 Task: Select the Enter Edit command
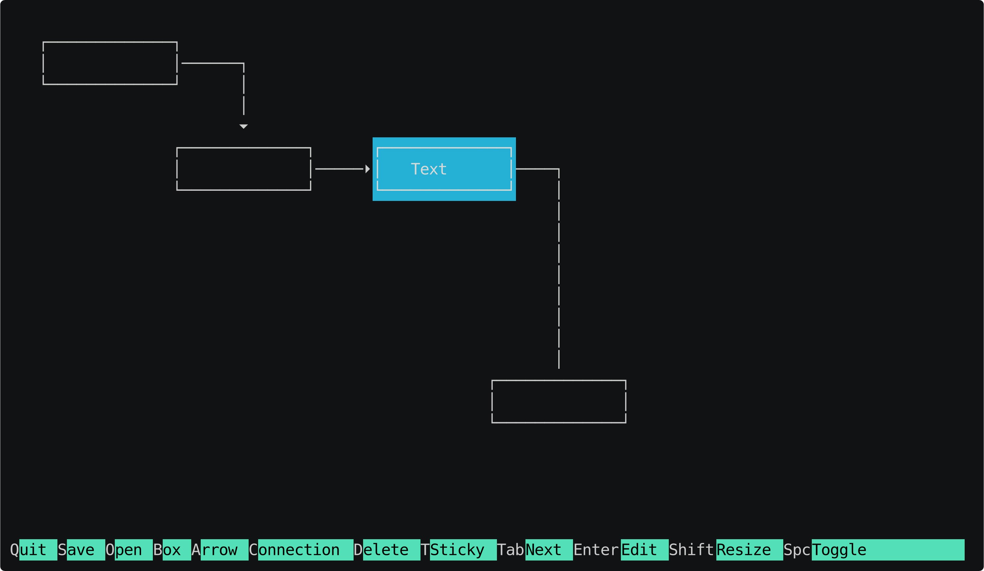coord(621,550)
